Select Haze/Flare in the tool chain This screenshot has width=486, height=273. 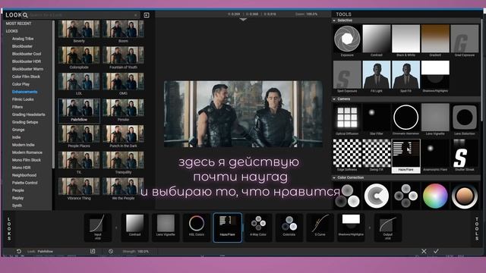228,227
